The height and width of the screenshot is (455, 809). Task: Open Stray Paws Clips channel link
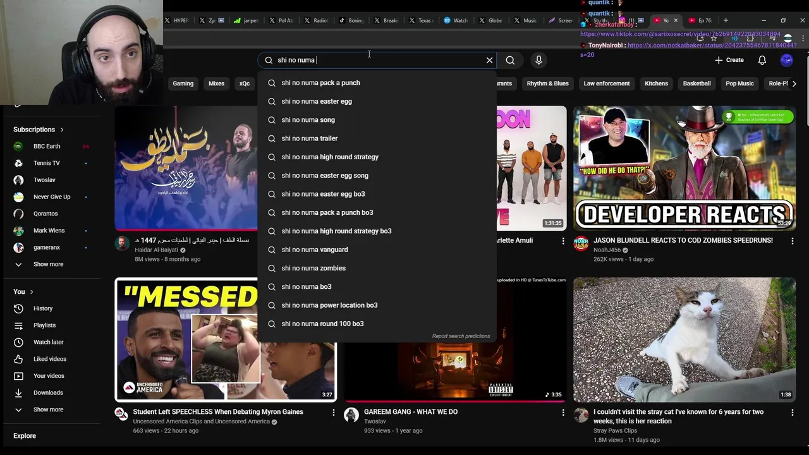(x=615, y=431)
